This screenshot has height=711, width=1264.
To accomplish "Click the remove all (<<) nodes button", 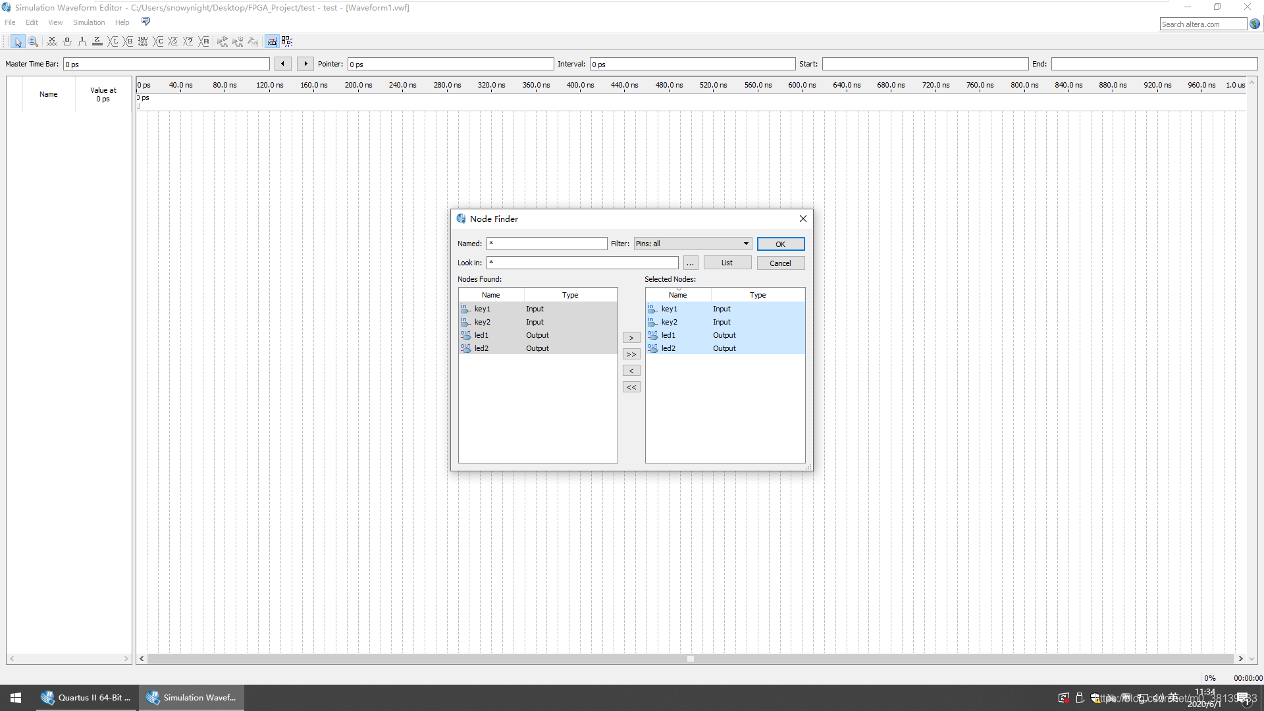I will [631, 387].
